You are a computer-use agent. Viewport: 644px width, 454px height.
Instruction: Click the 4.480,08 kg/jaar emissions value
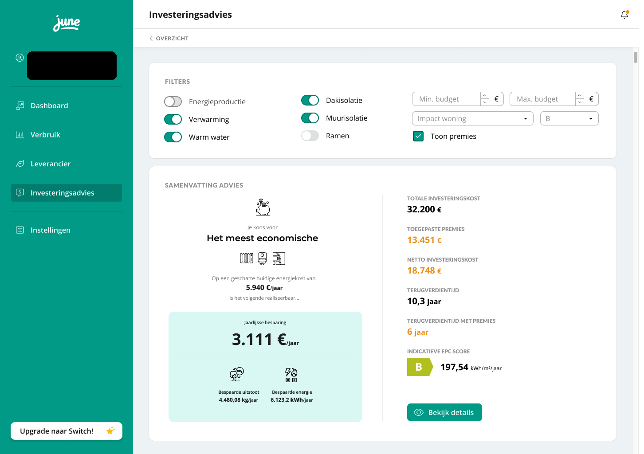[239, 400]
